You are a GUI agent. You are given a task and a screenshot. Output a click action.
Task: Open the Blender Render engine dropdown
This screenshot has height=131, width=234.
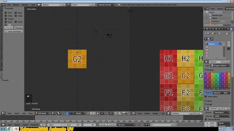pos(106,5)
